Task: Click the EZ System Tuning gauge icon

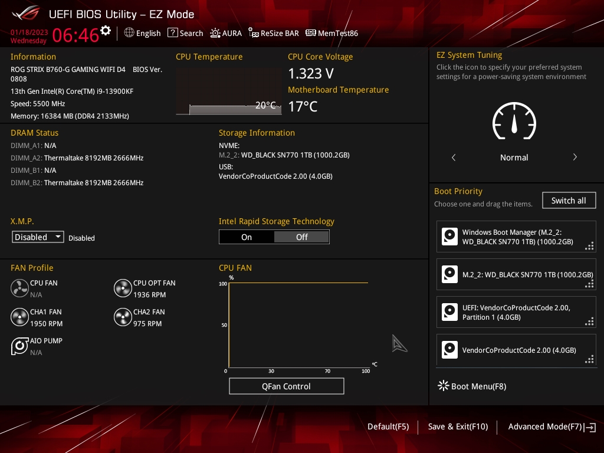Action: [514, 122]
